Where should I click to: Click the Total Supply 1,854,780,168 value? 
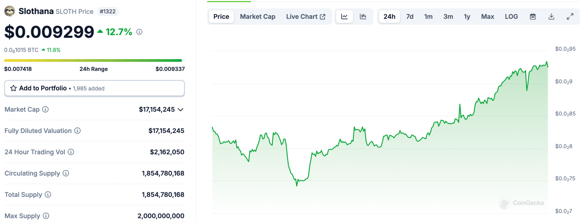(163, 195)
